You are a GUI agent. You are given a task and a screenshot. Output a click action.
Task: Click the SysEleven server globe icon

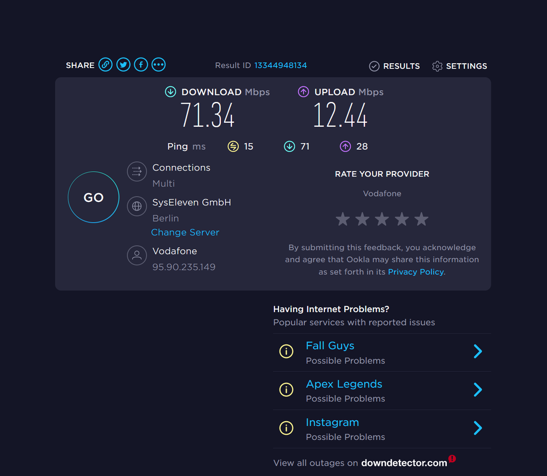click(137, 206)
